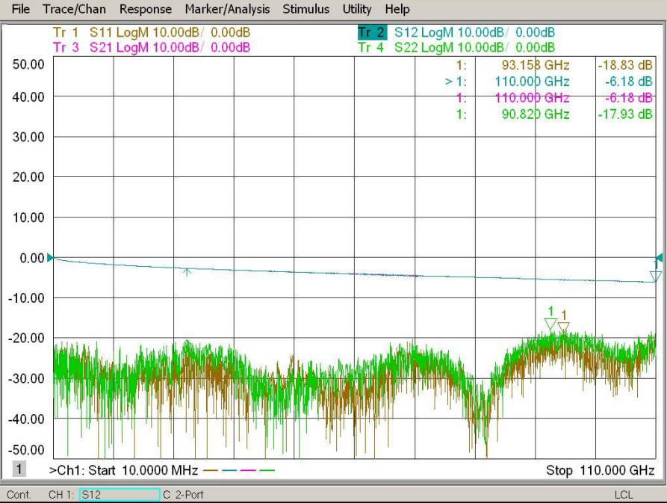This screenshot has height=503, width=667.
Task: Click the left reference level triangle at 0.00
Action: click(50, 258)
